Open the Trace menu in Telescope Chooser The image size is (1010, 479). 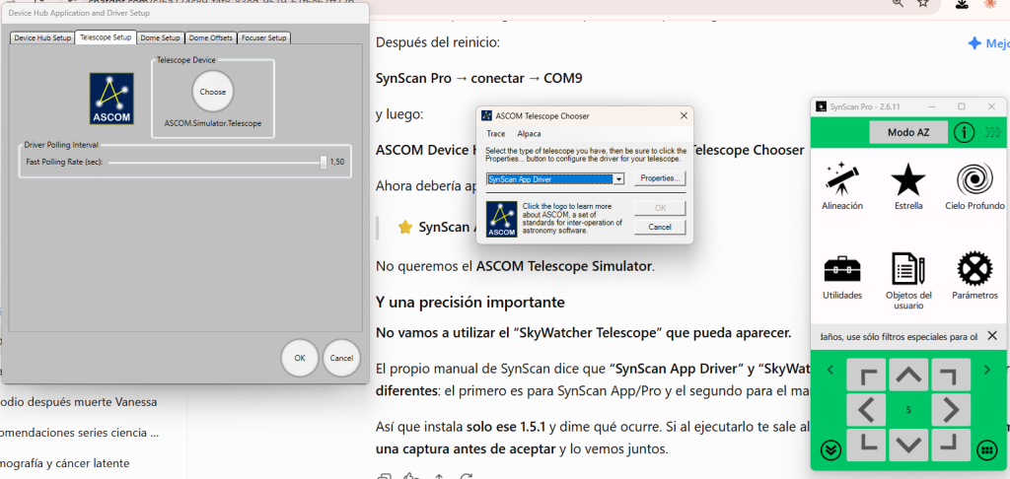tap(496, 134)
